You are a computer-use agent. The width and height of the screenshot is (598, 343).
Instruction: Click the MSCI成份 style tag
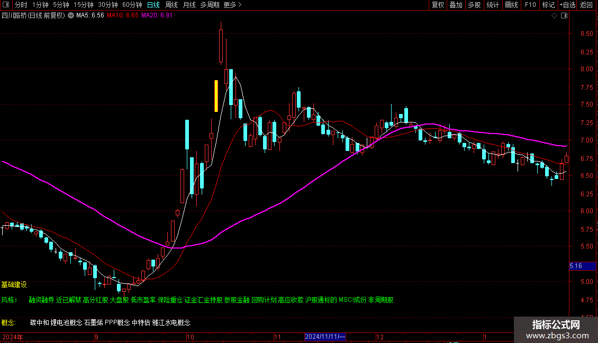(352, 300)
